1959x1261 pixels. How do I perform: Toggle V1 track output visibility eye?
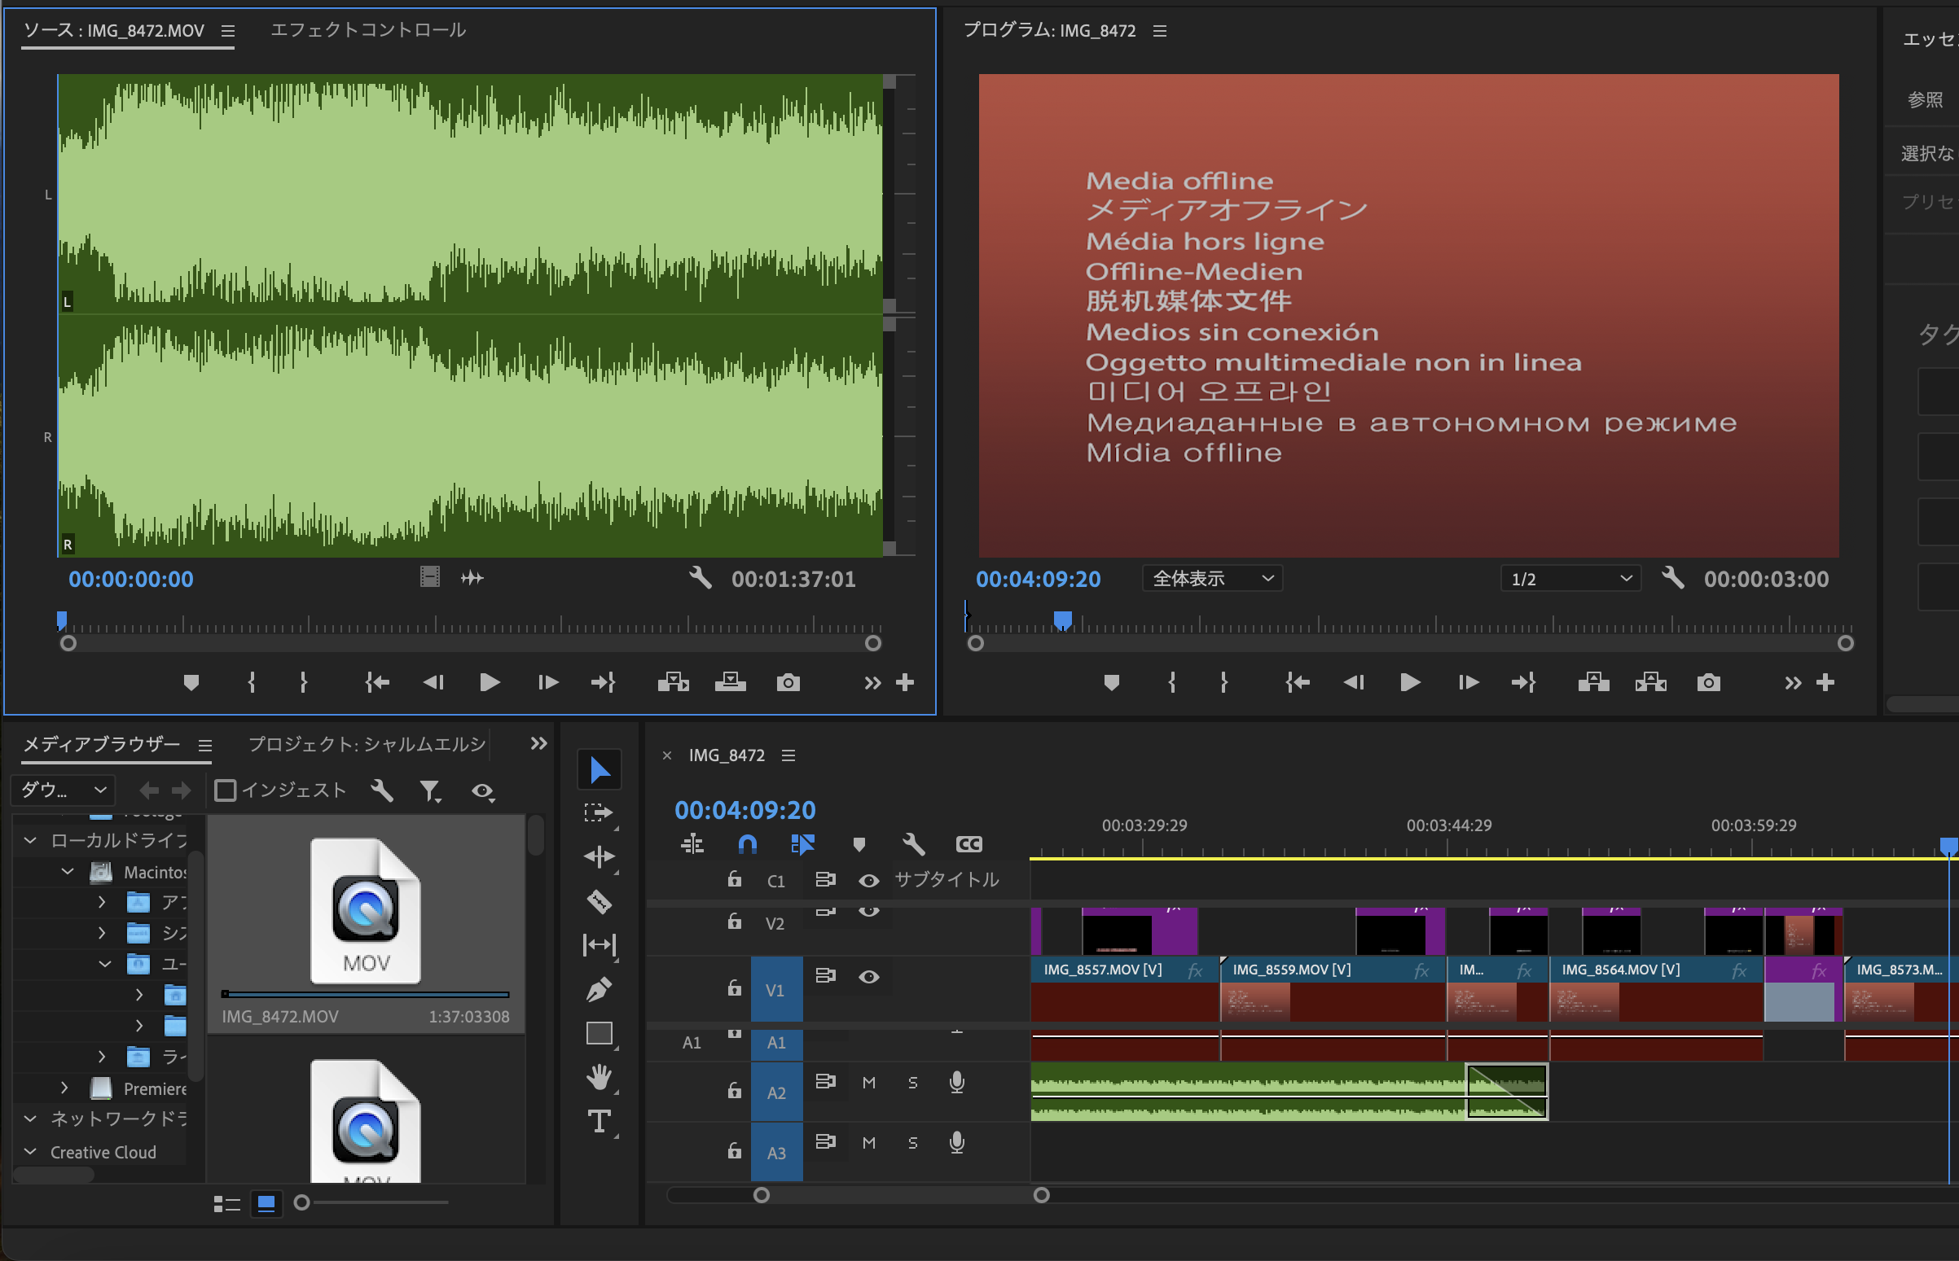coord(869,977)
